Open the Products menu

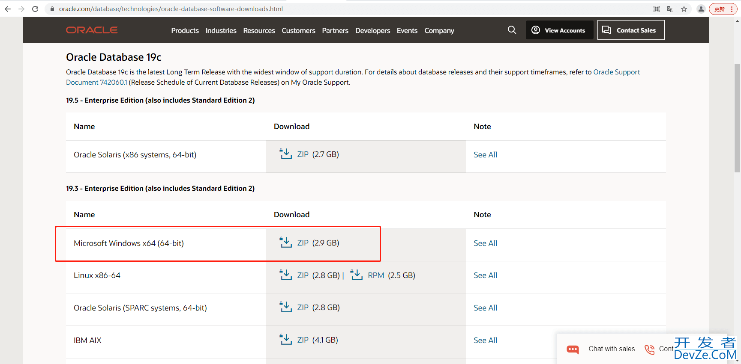(185, 30)
